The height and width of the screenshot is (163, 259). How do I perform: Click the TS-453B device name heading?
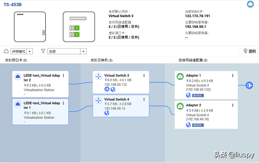pyautogui.click(x=13, y=4)
